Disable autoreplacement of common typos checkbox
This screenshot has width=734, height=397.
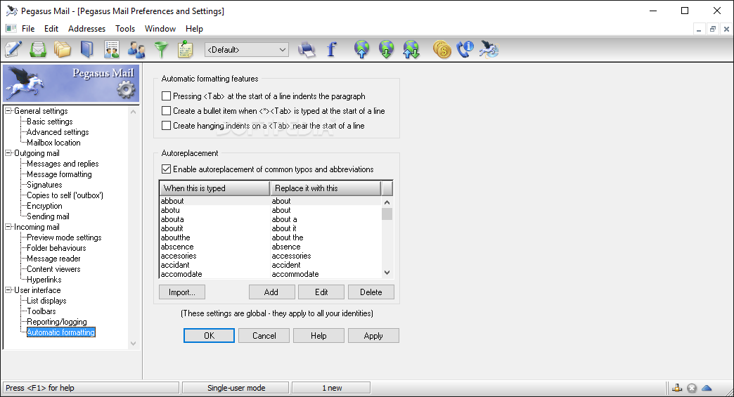pyautogui.click(x=166, y=169)
